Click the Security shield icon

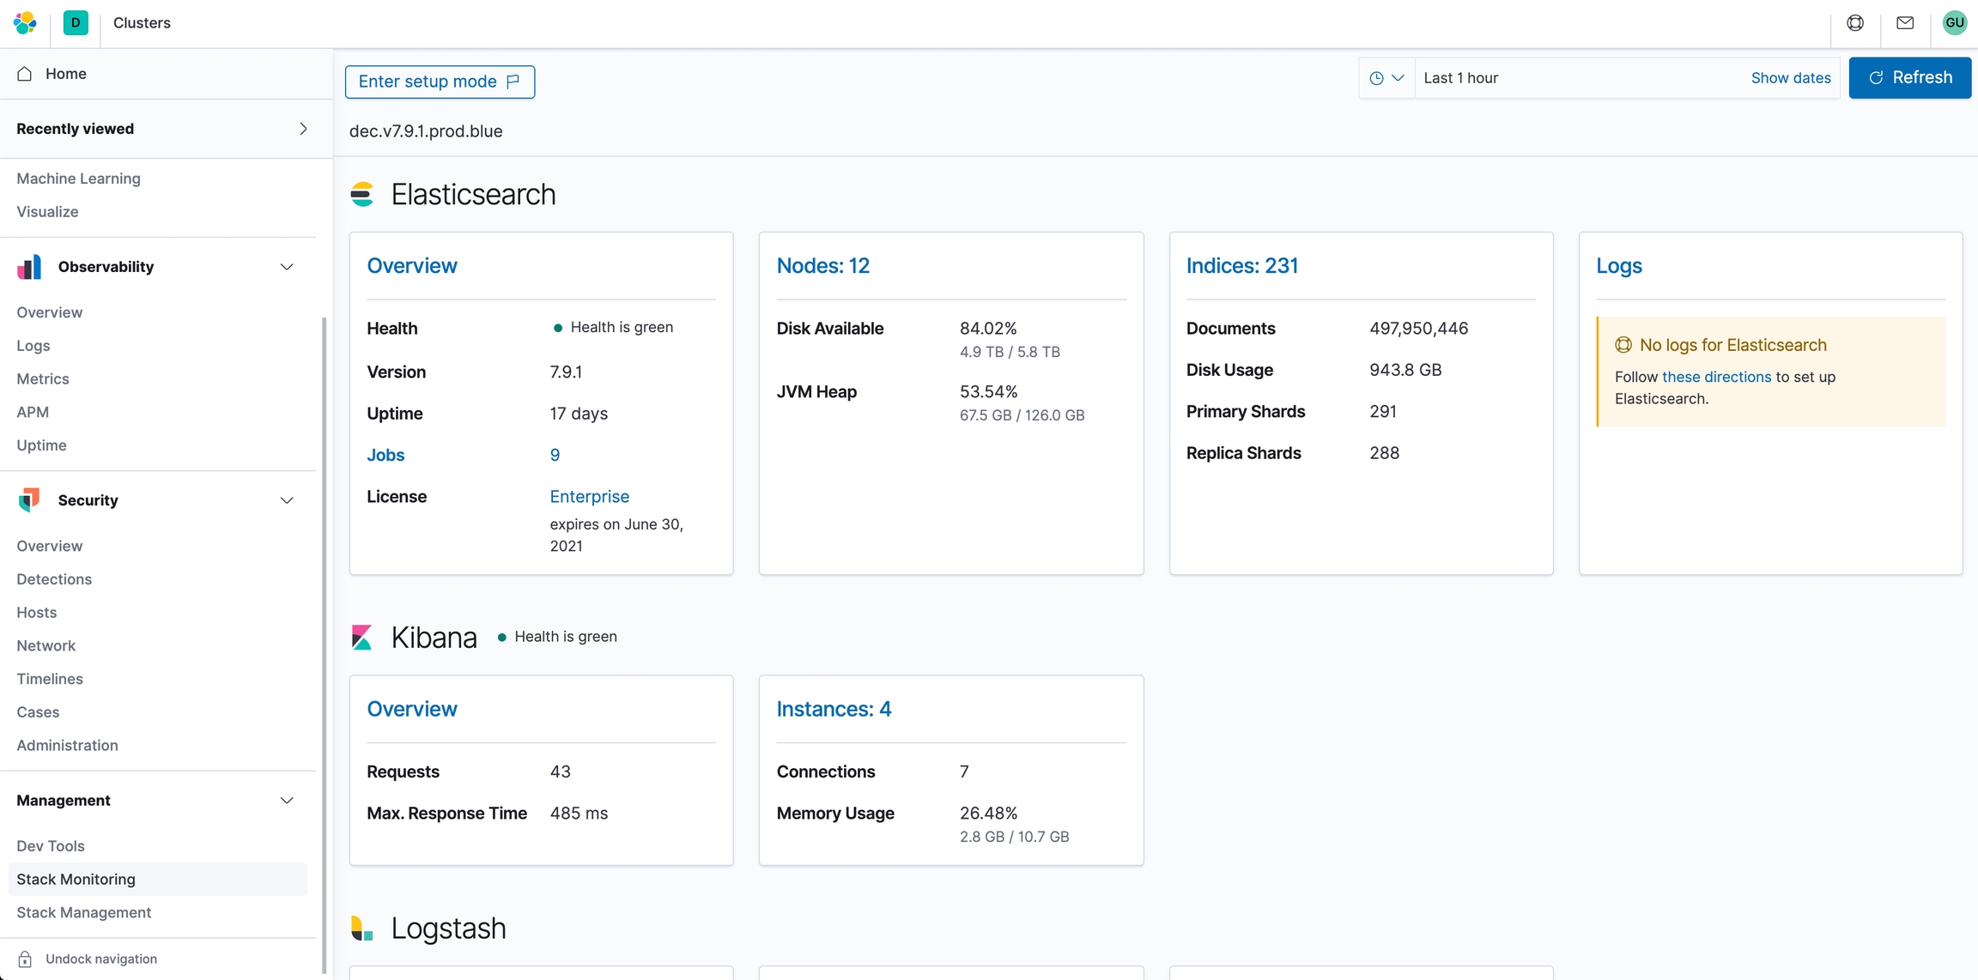[29, 500]
